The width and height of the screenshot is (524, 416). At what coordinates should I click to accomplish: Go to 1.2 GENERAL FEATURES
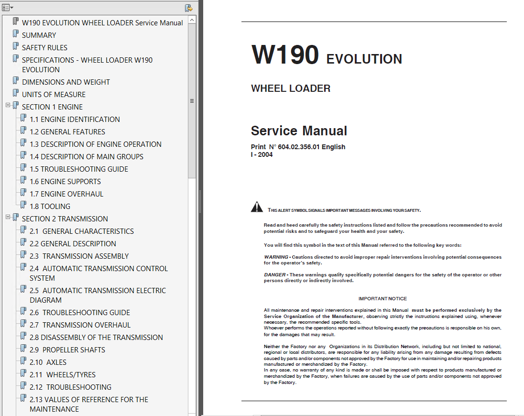tap(67, 131)
